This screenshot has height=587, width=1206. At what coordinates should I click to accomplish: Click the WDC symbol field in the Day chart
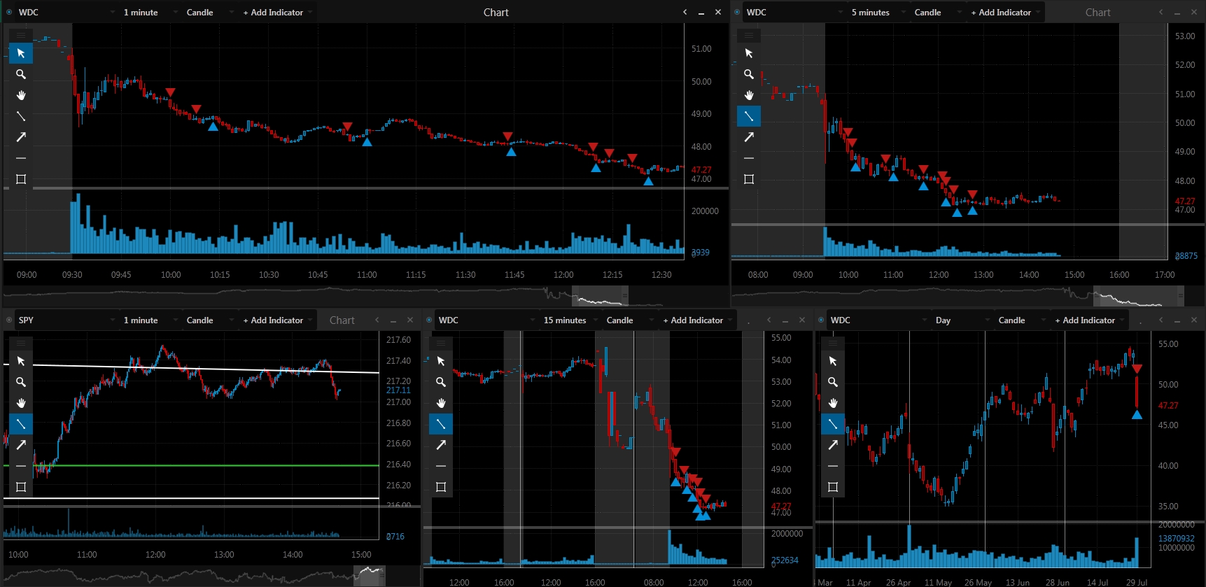[x=878, y=320]
